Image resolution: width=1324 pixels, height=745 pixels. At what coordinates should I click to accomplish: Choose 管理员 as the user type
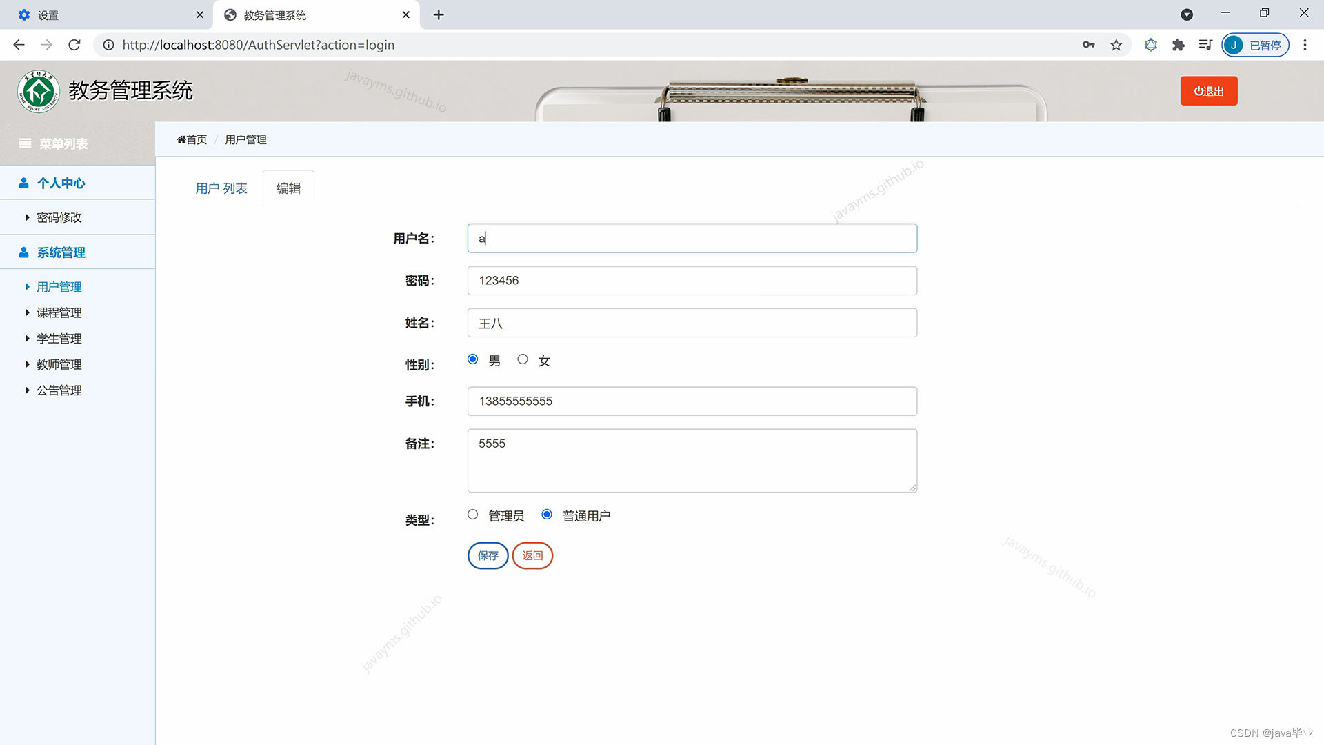tap(472, 515)
